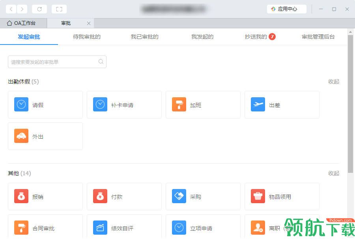Click the 付款 money bag icon
This screenshot has width=355, height=239.
pos(100,196)
